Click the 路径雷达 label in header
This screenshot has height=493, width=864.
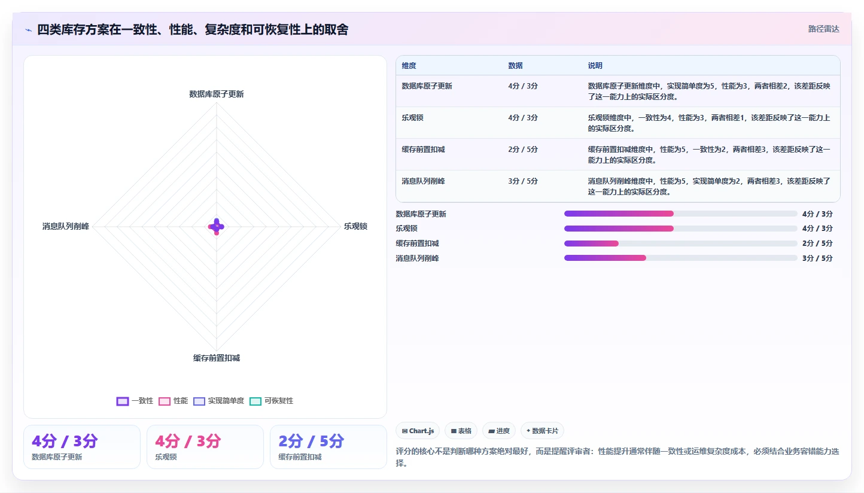(823, 29)
